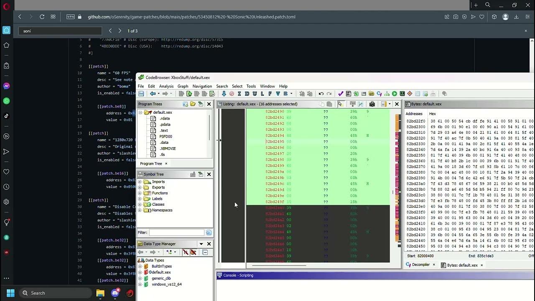Screen dimensions: 535x301
Task: Close the Symbol Tree panel
Action: pyautogui.click(x=209, y=174)
